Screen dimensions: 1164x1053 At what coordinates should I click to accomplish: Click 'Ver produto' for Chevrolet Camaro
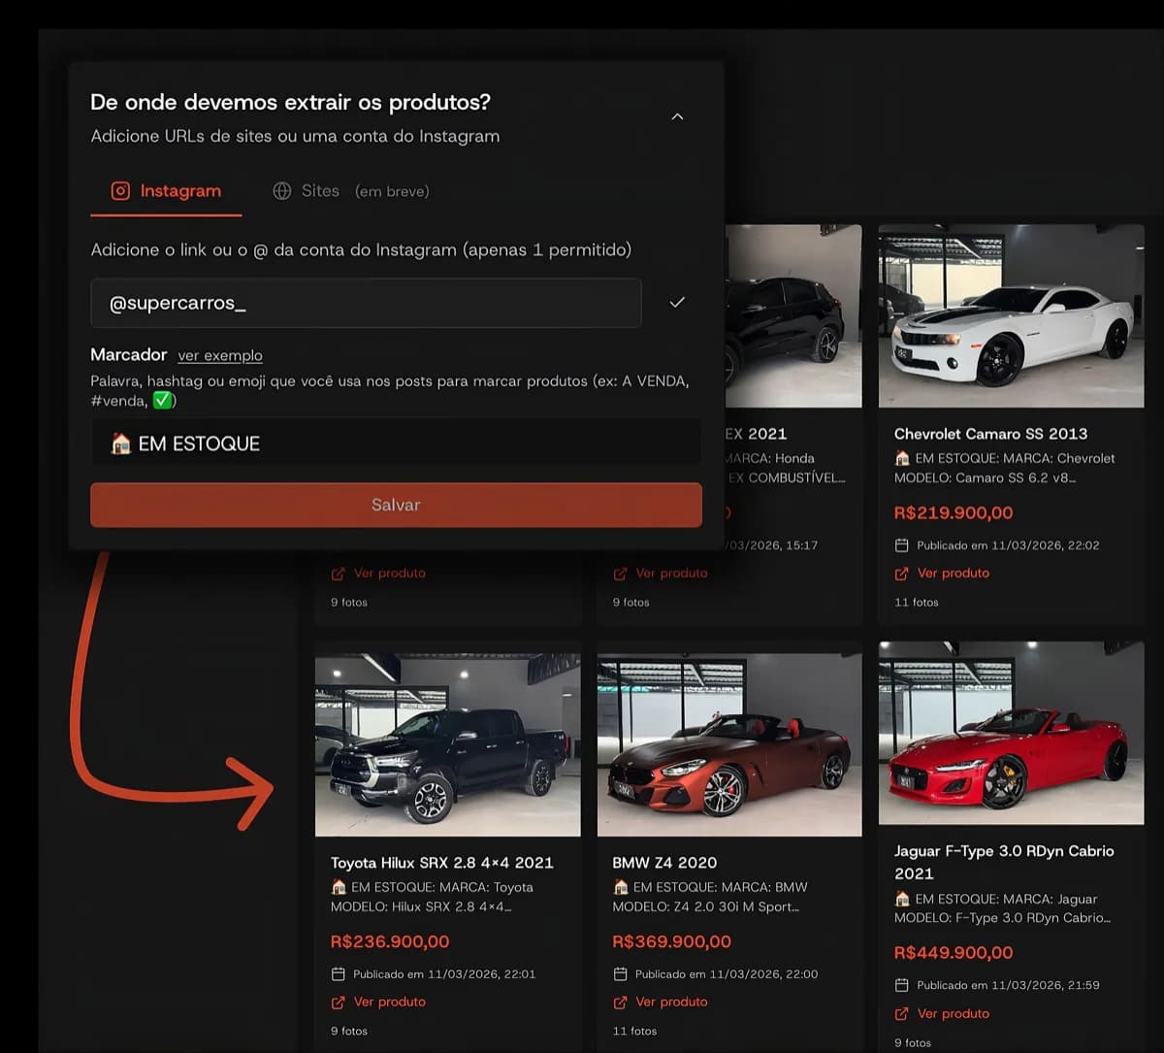click(954, 574)
